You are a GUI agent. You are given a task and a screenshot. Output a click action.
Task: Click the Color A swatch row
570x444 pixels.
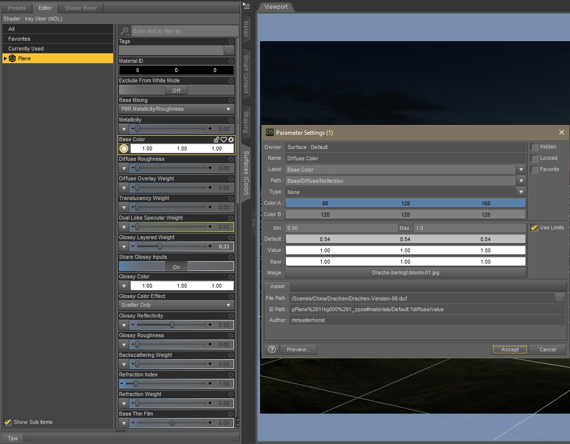[405, 203]
